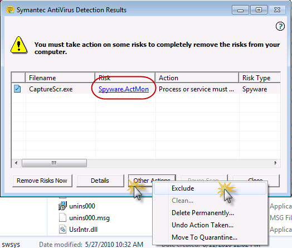
Task: Click the horizontal scrollbar right arrow
Action: (x=276, y=163)
